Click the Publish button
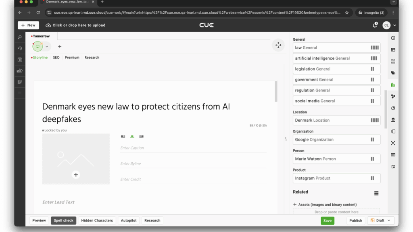The height and width of the screenshot is (232, 413). 355,220
